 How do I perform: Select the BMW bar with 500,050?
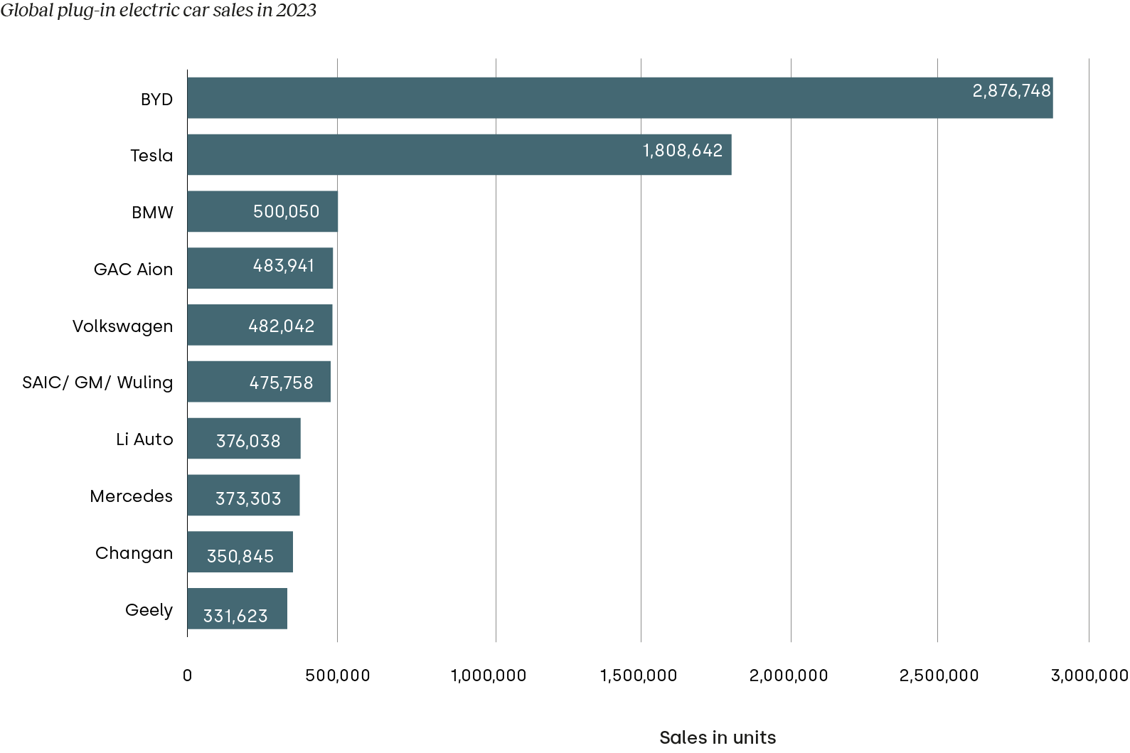pyautogui.click(x=262, y=212)
